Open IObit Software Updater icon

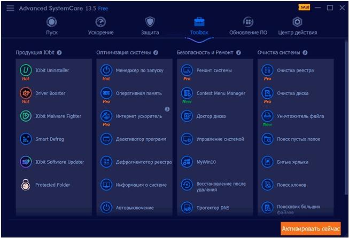click(26, 162)
